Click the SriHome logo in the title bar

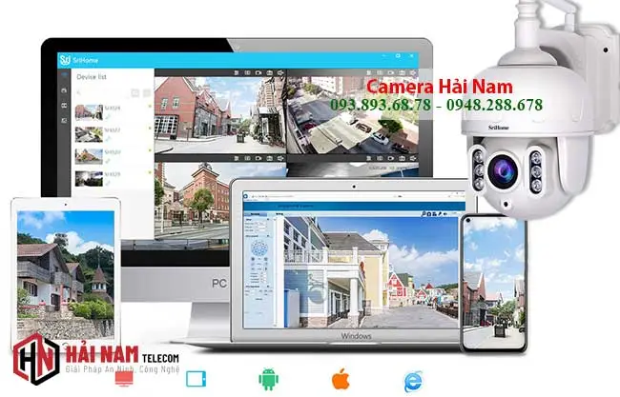(65, 60)
